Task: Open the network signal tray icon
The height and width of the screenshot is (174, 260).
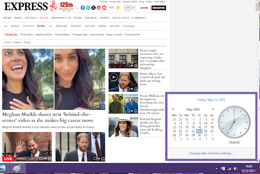Action: (x=229, y=169)
